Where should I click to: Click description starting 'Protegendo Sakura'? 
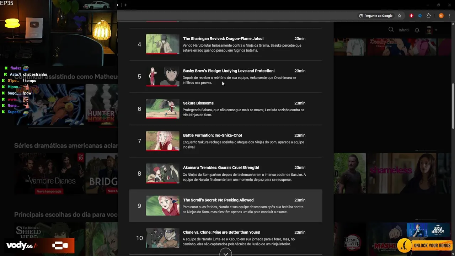click(x=243, y=112)
